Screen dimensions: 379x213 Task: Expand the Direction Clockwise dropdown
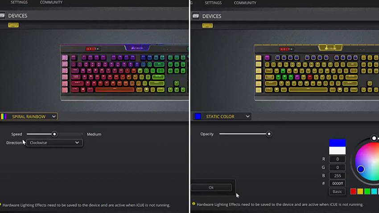click(54, 143)
